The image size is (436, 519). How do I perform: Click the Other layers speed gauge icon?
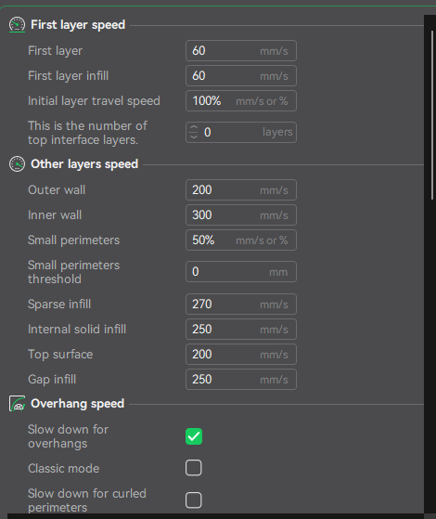click(17, 164)
